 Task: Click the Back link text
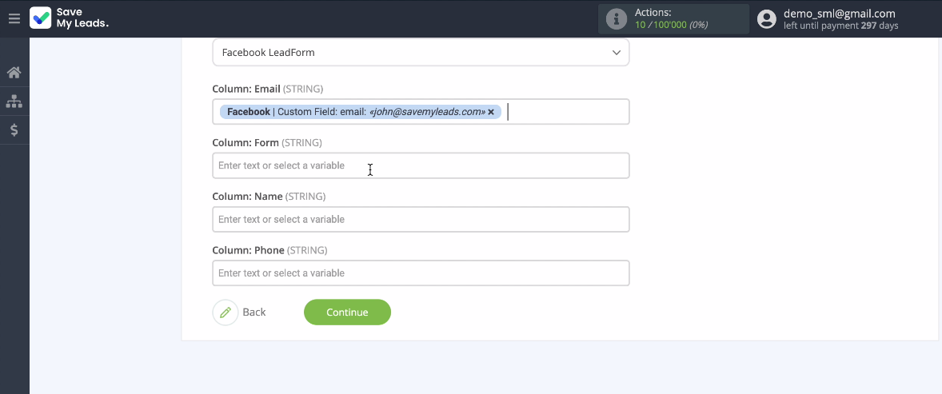[254, 312]
